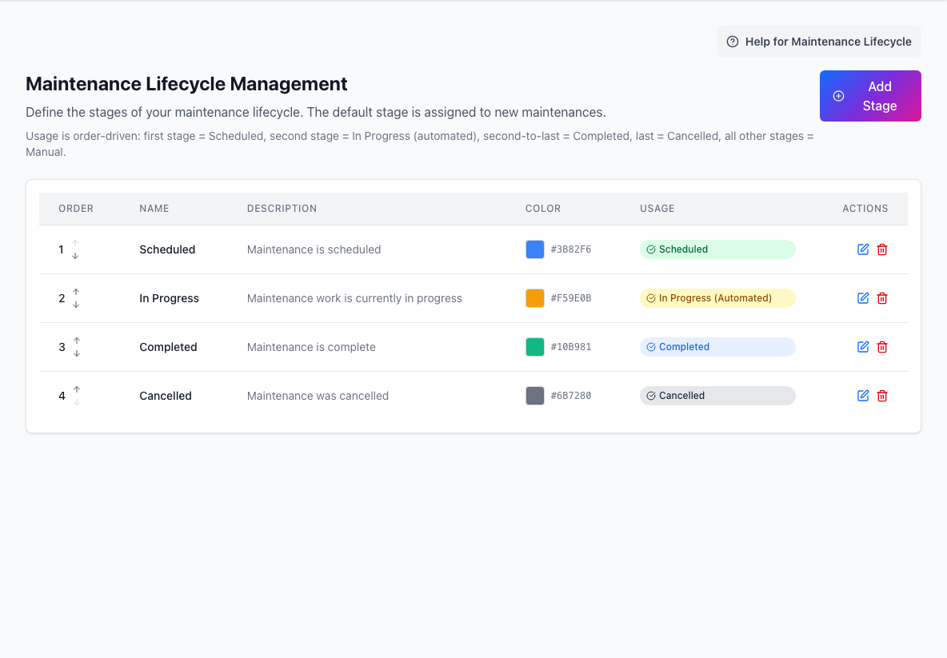Image resolution: width=947 pixels, height=658 pixels.
Task: Click the blue #3B82F6 color swatch
Action: 535,249
